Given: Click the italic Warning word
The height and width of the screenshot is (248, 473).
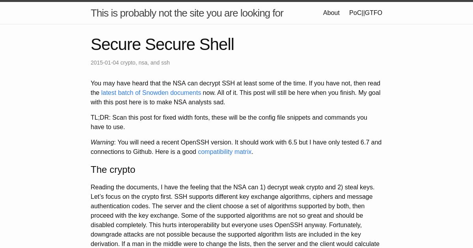Looking at the screenshot, I should pos(102,143).
